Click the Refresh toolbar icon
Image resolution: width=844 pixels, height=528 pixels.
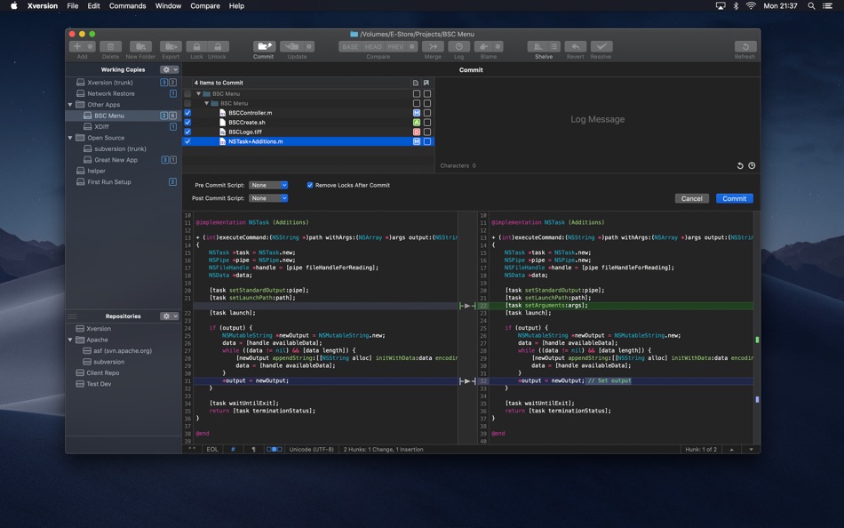pos(744,46)
